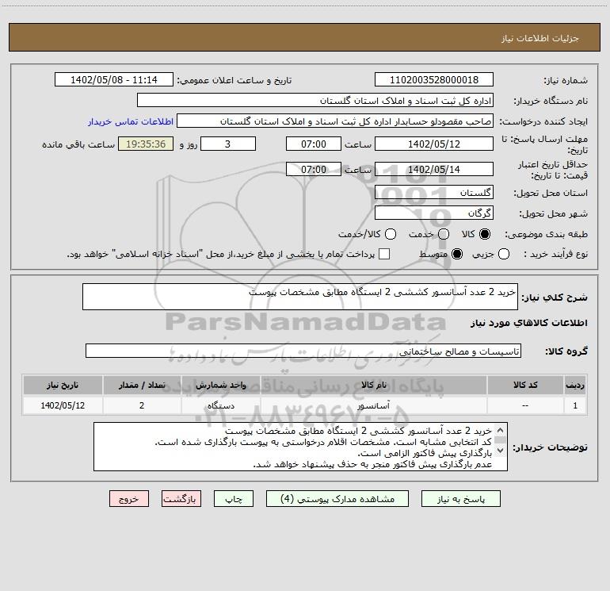Click the کد کالا column header
610x591 pixels.
[x=525, y=385]
